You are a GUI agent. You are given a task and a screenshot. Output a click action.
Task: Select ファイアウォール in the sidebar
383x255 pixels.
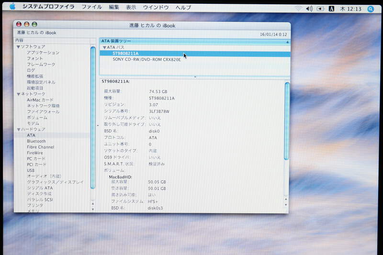point(43,111)
